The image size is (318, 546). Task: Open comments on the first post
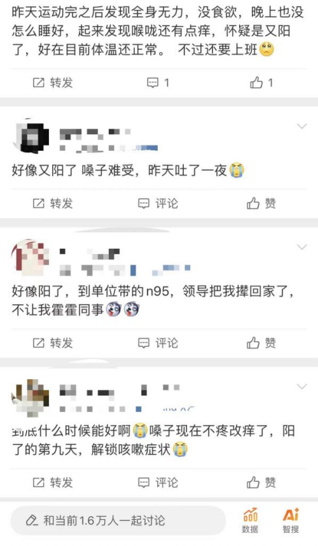coord(158,83)
